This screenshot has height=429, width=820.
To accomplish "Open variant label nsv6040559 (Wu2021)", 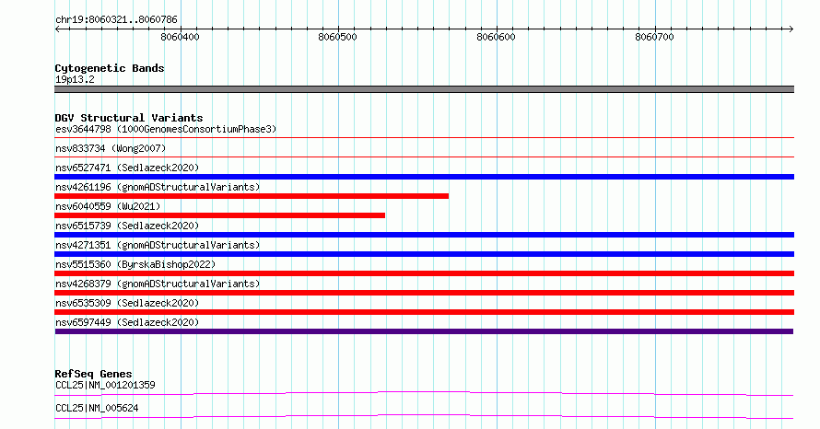I will point(108,206).
